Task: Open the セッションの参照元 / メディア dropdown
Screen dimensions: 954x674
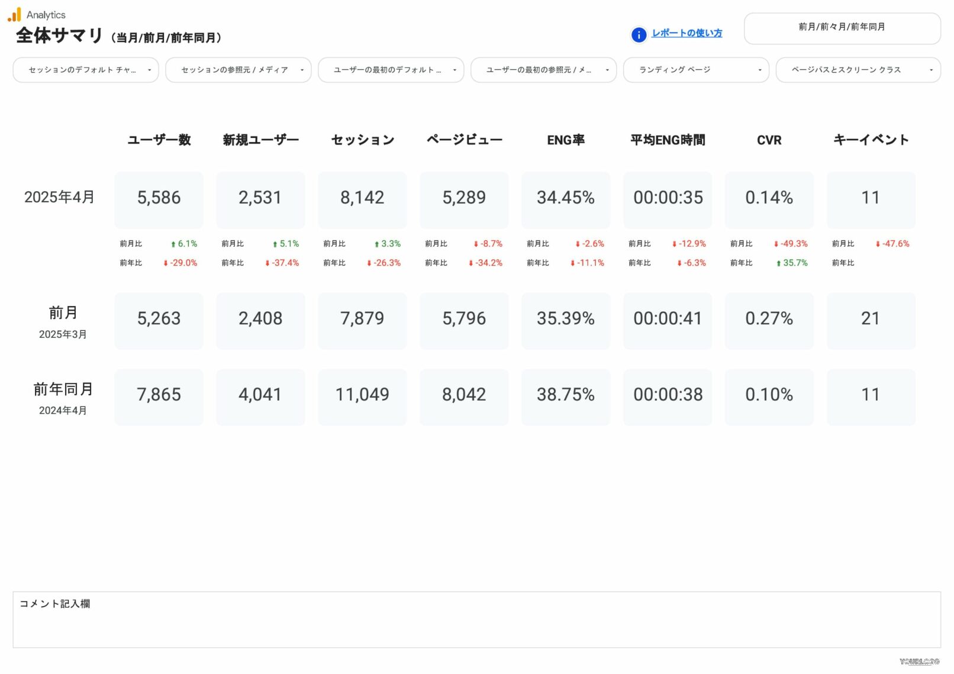Action: point(238,70)
